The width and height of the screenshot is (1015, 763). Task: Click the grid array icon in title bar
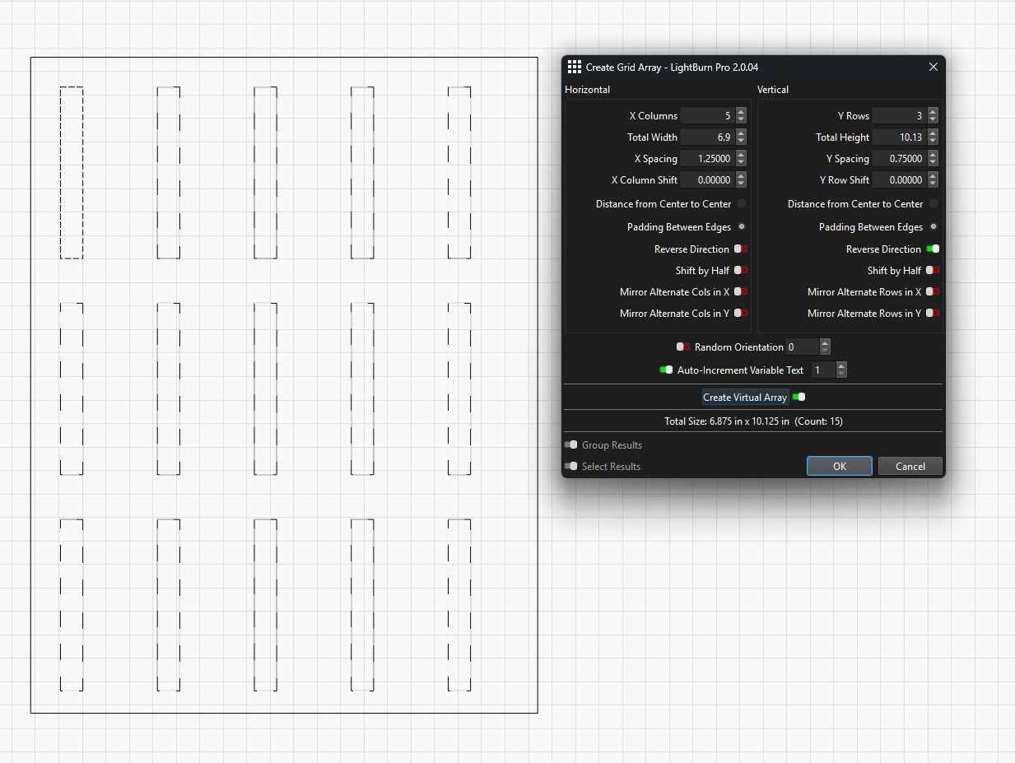pyautogui.click(x=574, y=67)
